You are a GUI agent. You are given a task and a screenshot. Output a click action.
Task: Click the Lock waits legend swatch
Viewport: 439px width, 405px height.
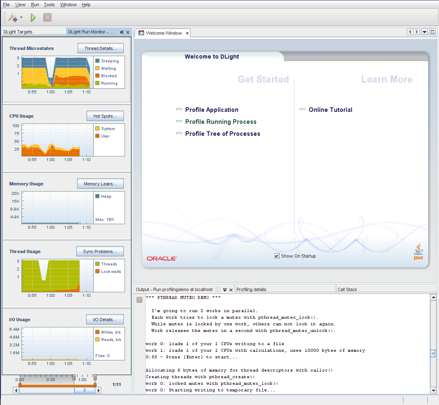97,271
